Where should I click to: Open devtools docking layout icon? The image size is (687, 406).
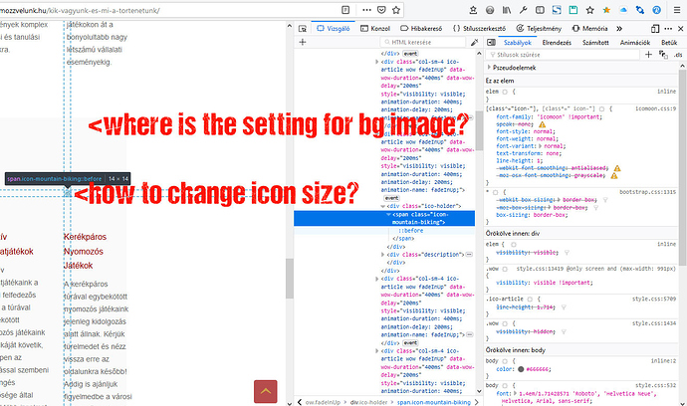(655, 29)
